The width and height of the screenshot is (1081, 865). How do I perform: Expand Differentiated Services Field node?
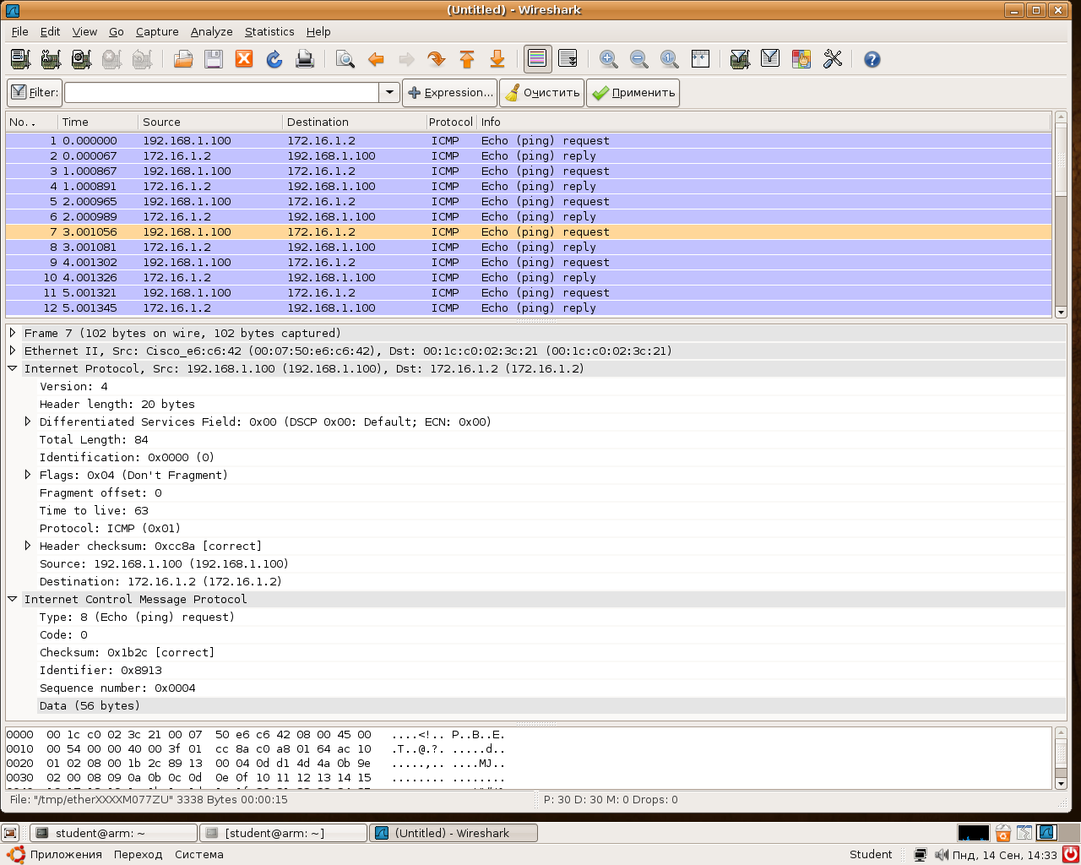28,422
